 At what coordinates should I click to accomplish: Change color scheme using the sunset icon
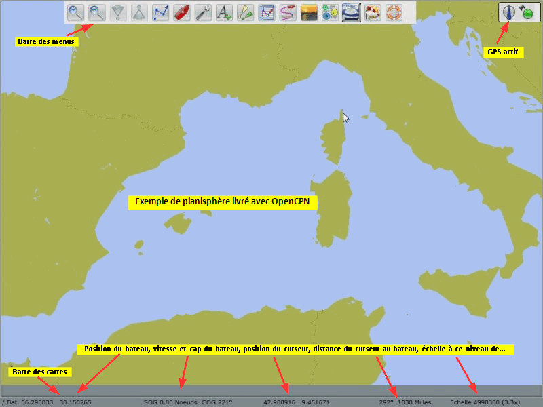[309, 13]
